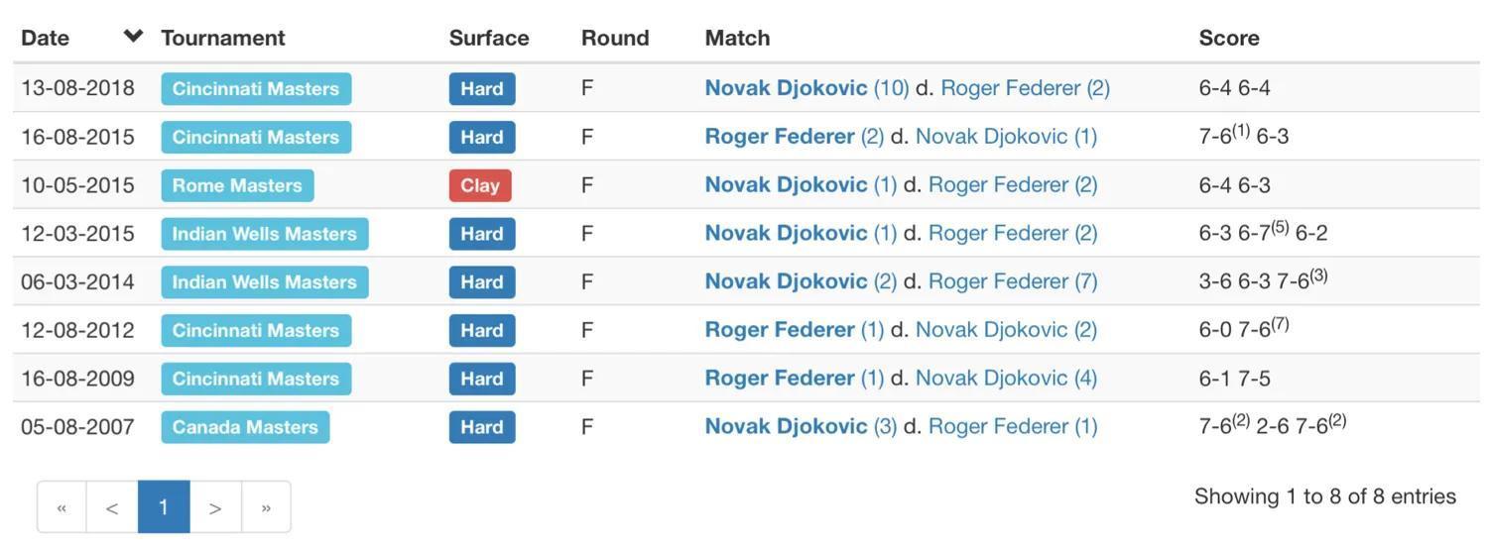Sort by Surface column header
1488x548 pixels.
pyautogui.click(x=489, y=38)
